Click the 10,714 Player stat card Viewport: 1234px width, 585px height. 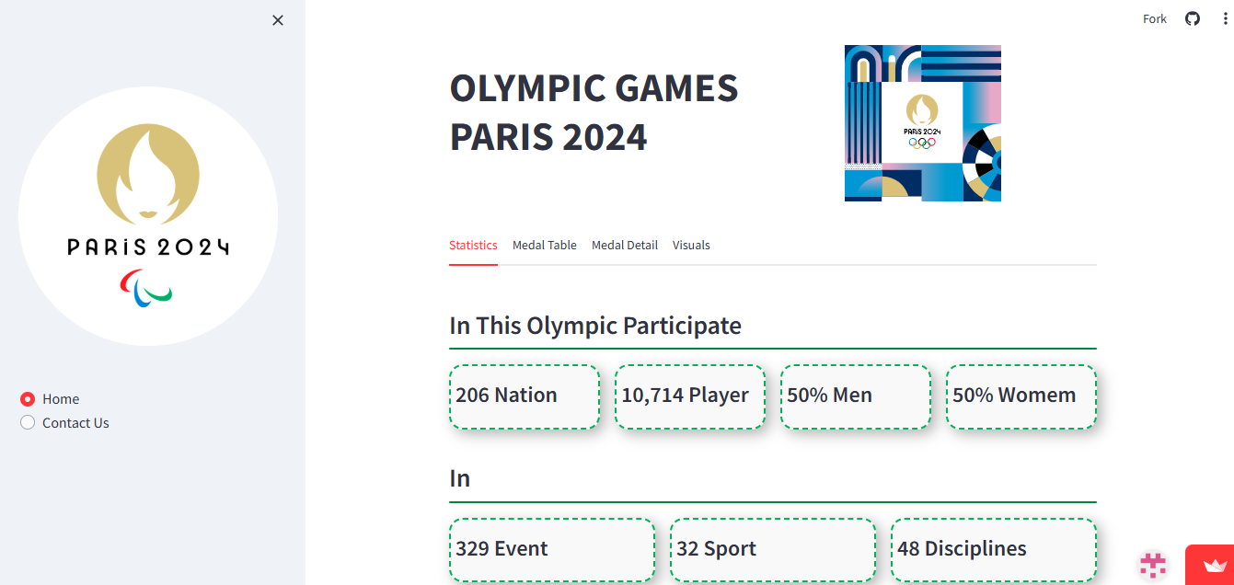[690, 396]
